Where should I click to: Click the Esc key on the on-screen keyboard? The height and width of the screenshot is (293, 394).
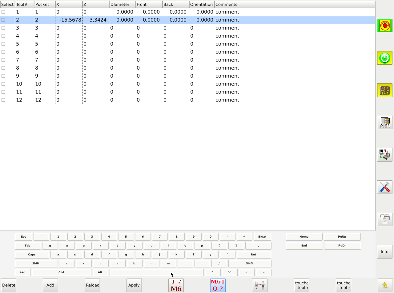click(23, 237)
